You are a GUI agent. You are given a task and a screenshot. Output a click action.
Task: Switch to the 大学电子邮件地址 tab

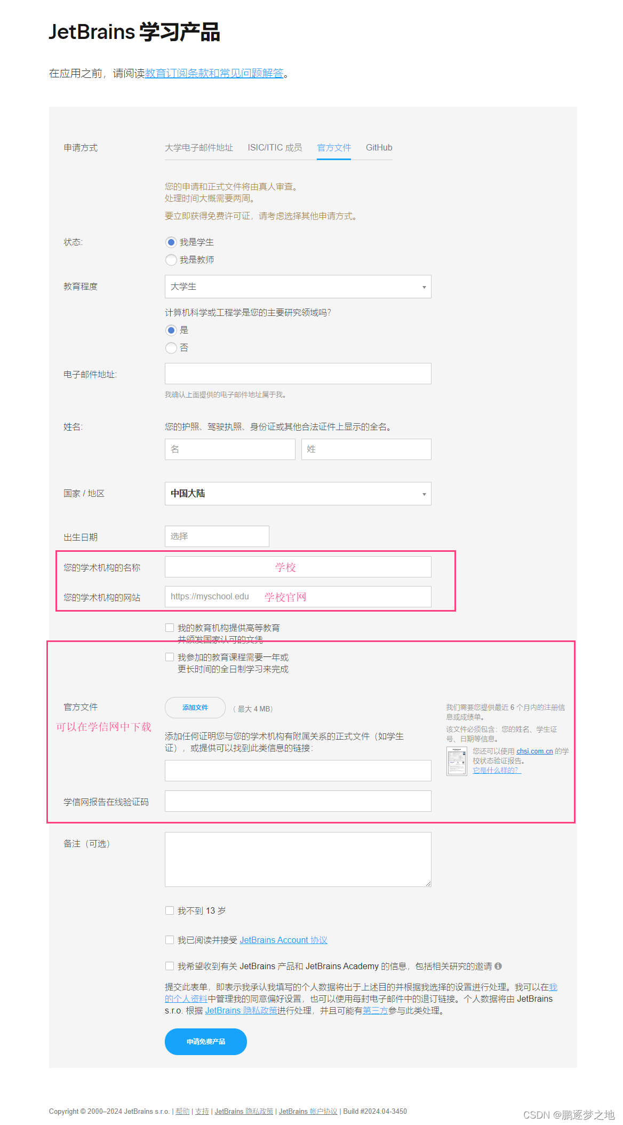pos(199,148)
